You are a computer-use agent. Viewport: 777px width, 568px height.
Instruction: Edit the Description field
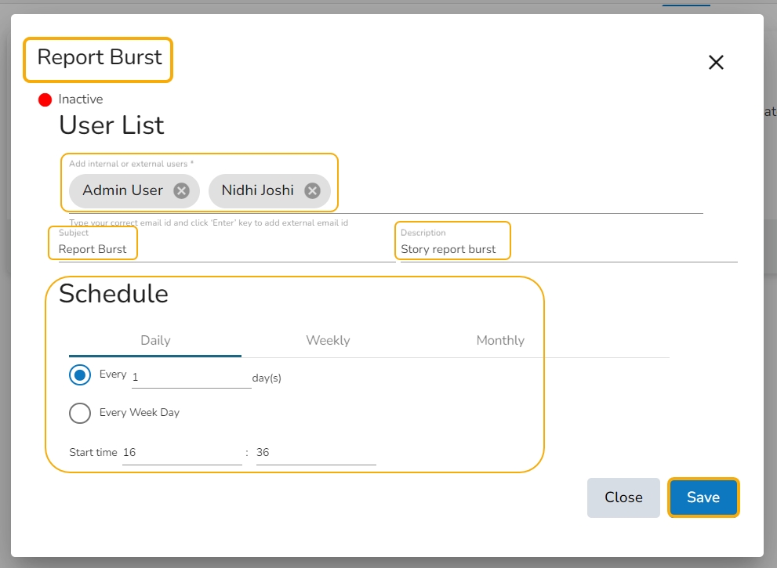568,250
